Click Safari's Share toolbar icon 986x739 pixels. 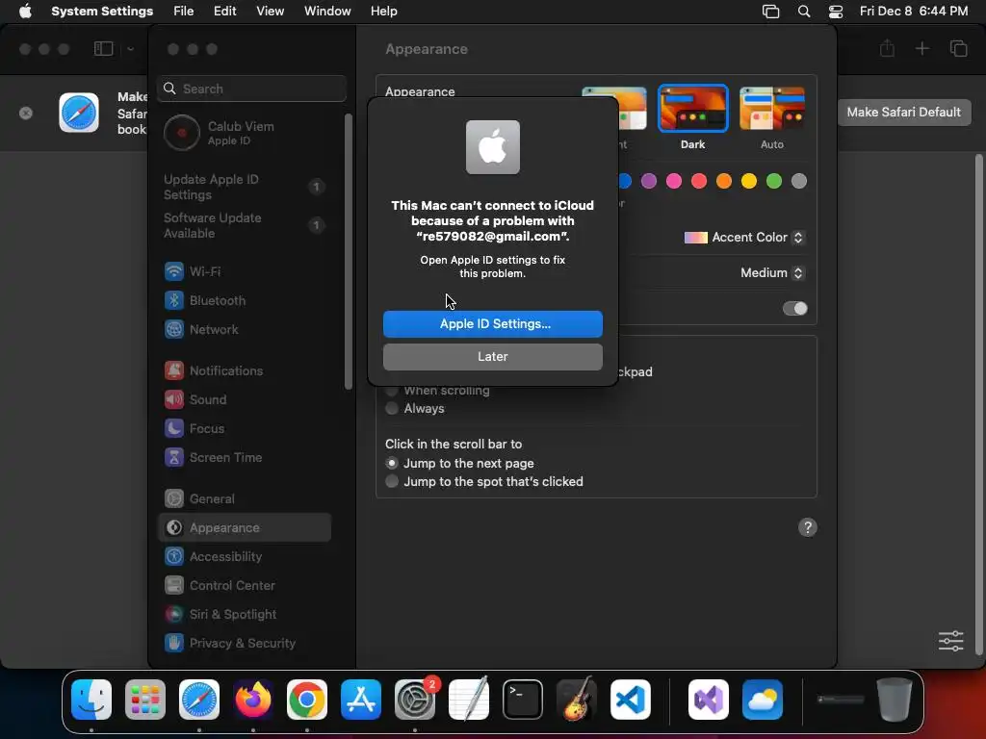(887, 48)
